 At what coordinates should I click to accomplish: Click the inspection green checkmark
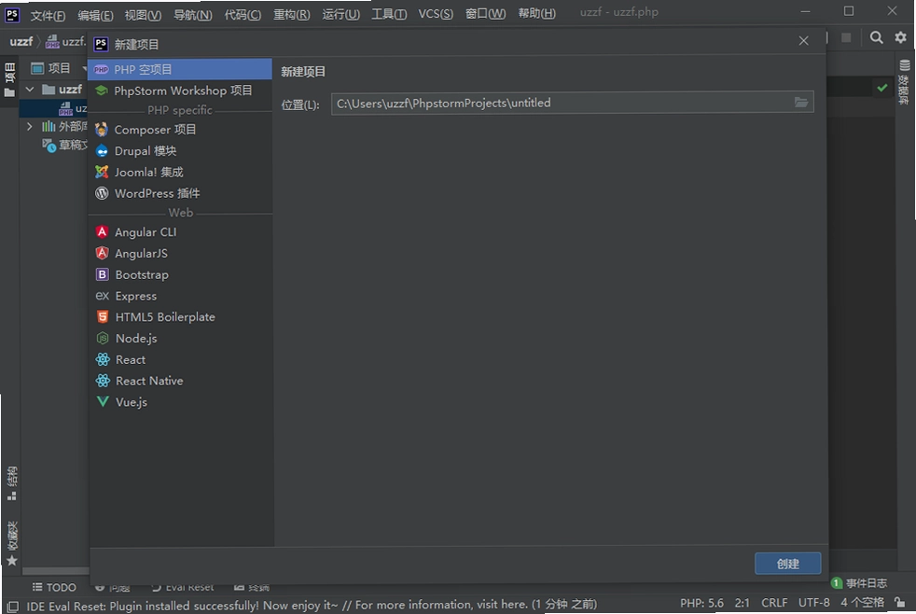coord(882,88)
